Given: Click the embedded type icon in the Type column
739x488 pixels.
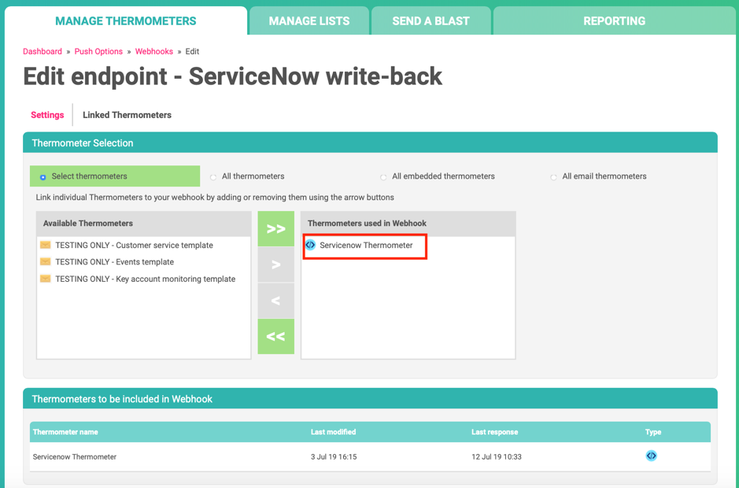Looking at the screenshot, I should pyautogui.click(x=651, y=456).
